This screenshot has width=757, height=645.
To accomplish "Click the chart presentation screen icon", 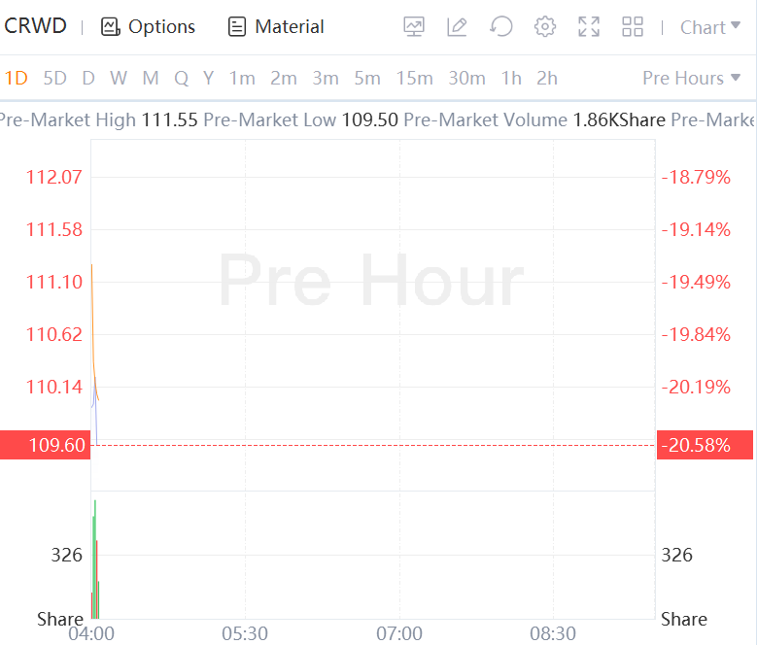I will coord(414,27).
